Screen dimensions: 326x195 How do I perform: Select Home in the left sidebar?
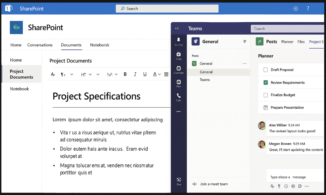pyautogui.click(x=16, y=60)
